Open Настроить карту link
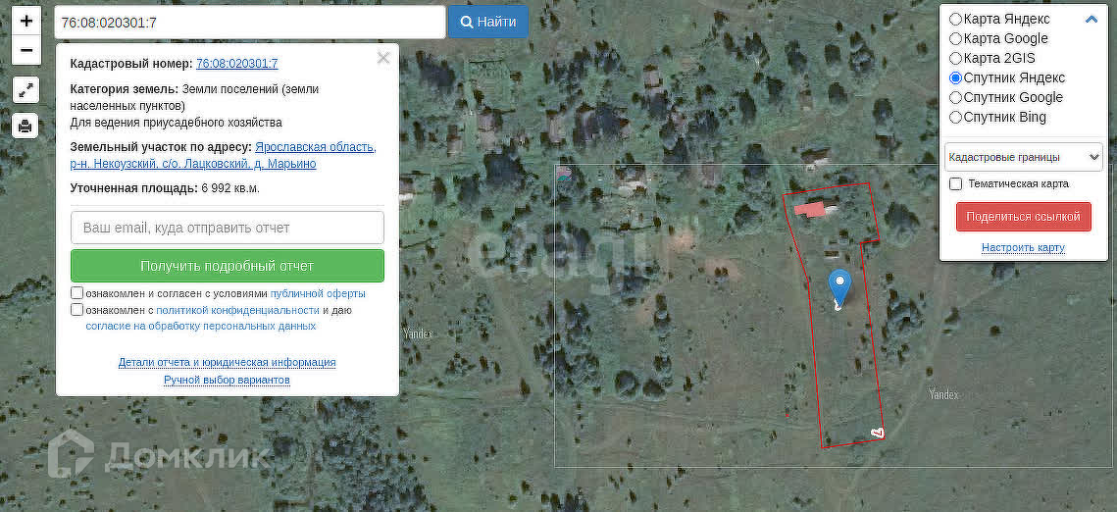Viewport: 1117px width, 512px height. pos(1023,248)
